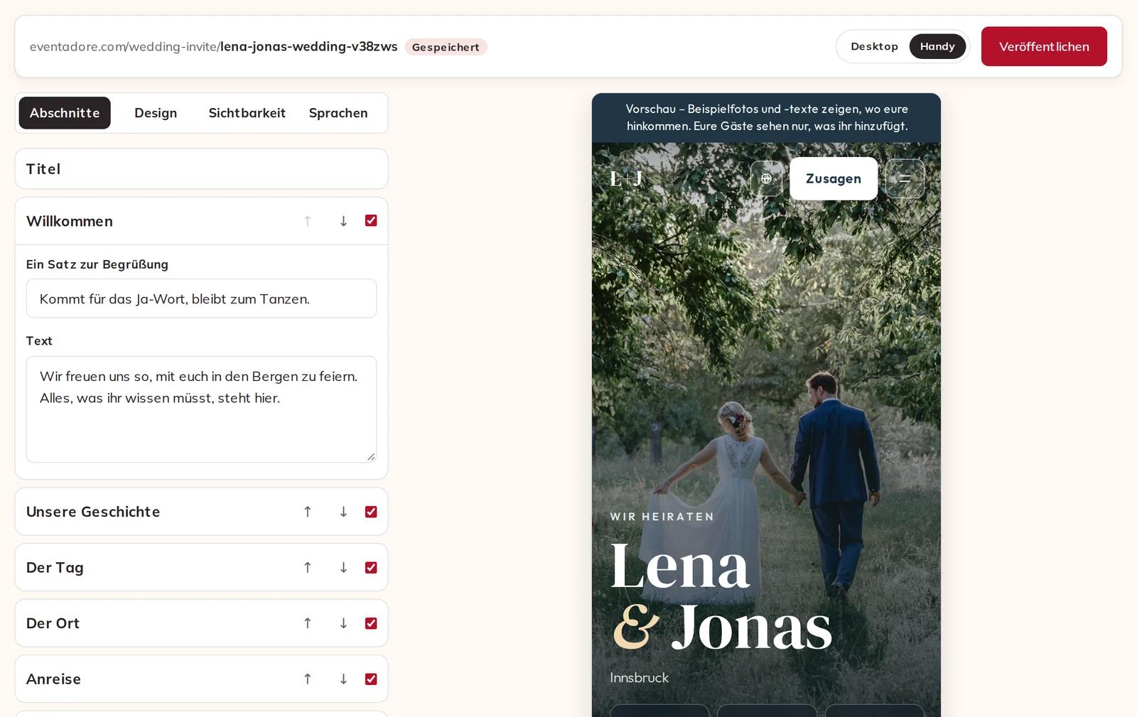Switch preview to Desktop mode
Viewport: 1137px width, 717px height.
tap(874, 46)
